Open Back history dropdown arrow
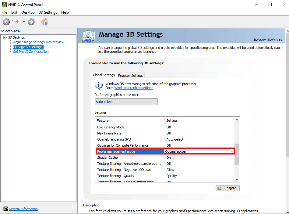The width and height of the screenshot is (289, 214). [x=24, y=22]
